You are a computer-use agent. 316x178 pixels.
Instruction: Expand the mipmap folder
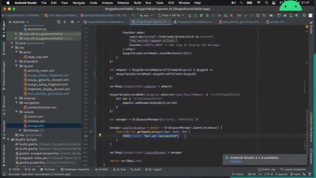[x=16, y=98]
